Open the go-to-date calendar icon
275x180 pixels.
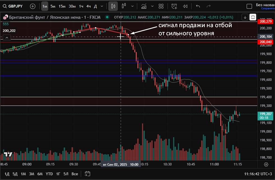pos(87,174)
